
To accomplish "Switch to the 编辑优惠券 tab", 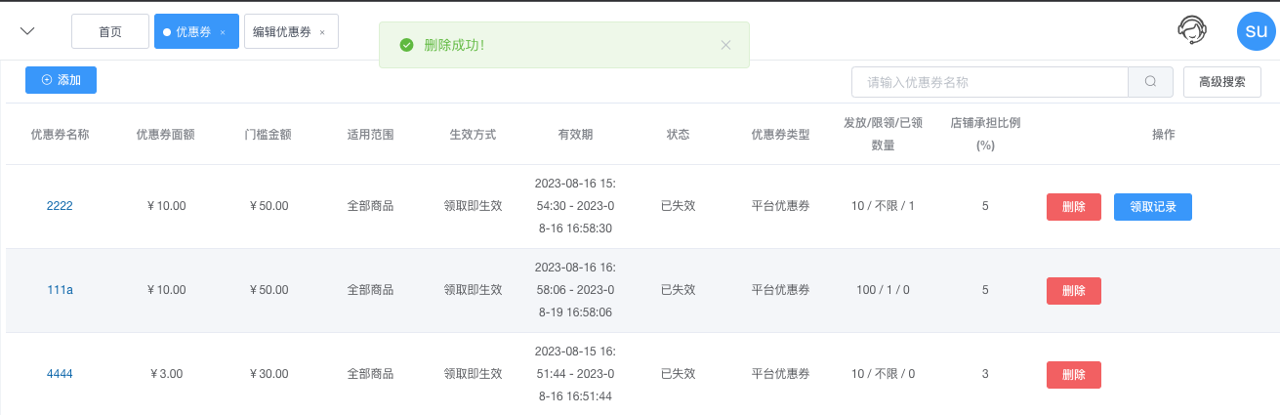I will pos(282,31).
